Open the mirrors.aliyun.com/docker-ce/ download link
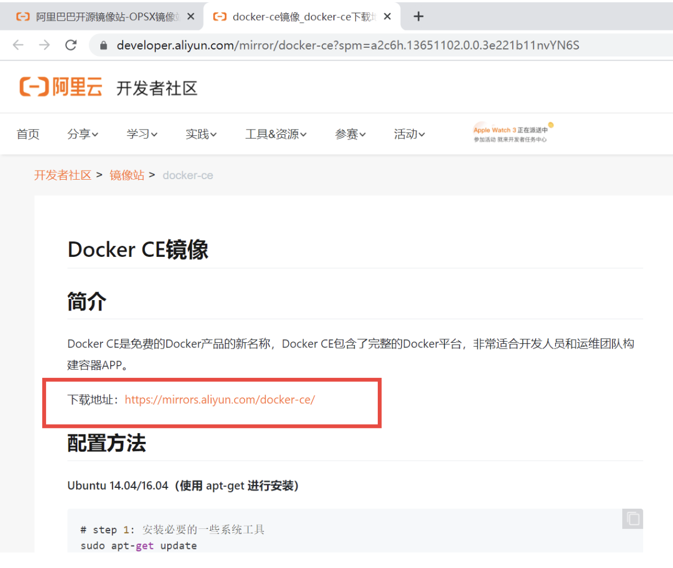This screenshot has height=568, width=673. (220, 400)
